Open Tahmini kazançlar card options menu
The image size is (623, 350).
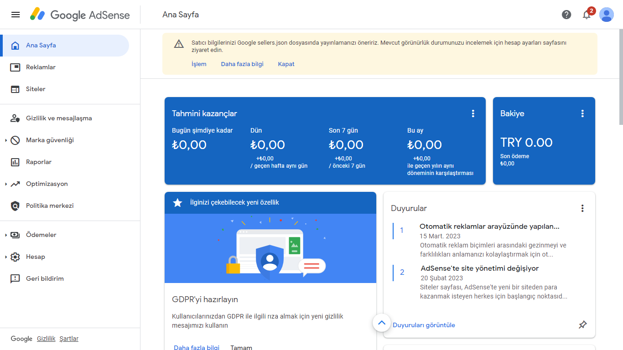473,113
